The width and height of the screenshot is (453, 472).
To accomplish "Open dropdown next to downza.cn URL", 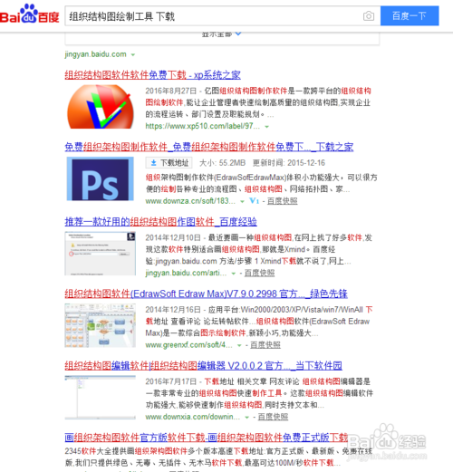I will pyautogui.click(x=242, y=201).
